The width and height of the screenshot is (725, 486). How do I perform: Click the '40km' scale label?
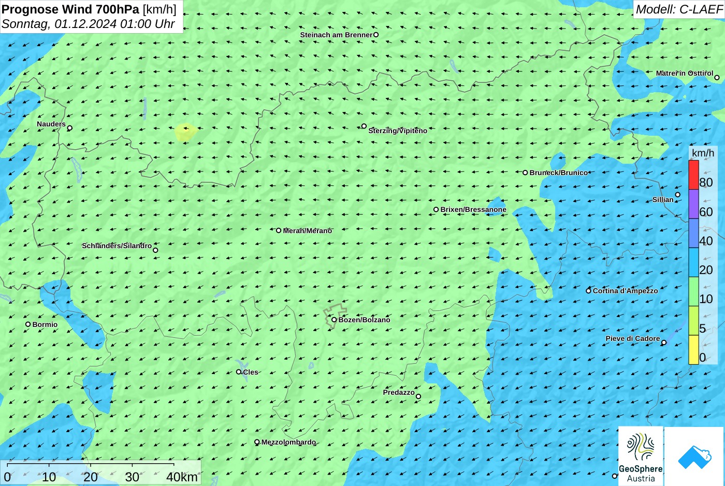click(x=182, y=477)
